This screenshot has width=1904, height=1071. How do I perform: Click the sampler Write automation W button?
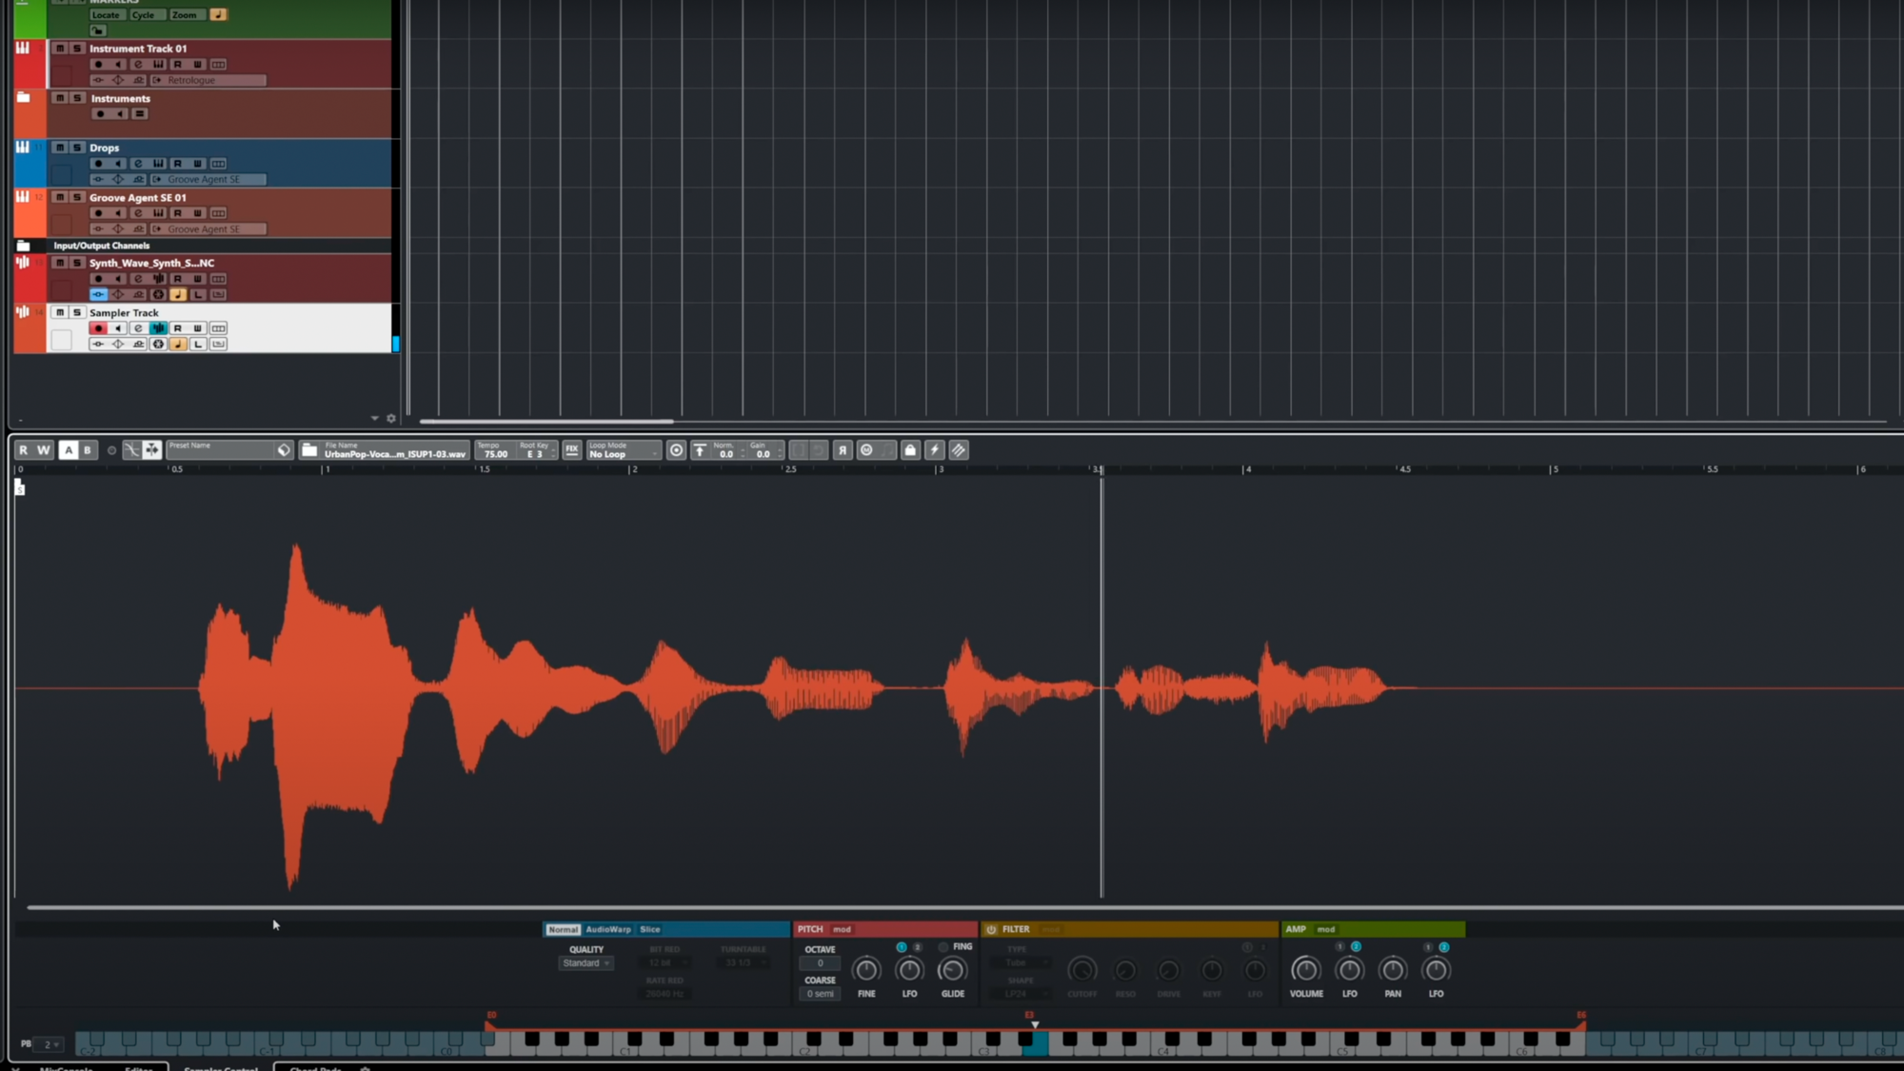click(44, 450)
